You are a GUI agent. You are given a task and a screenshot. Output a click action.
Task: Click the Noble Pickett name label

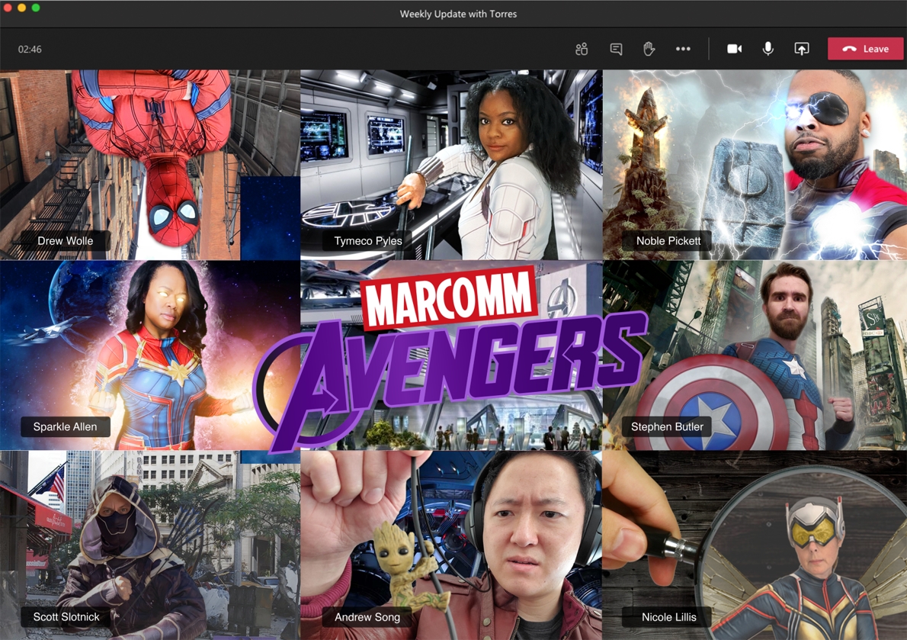coord(668,241)
